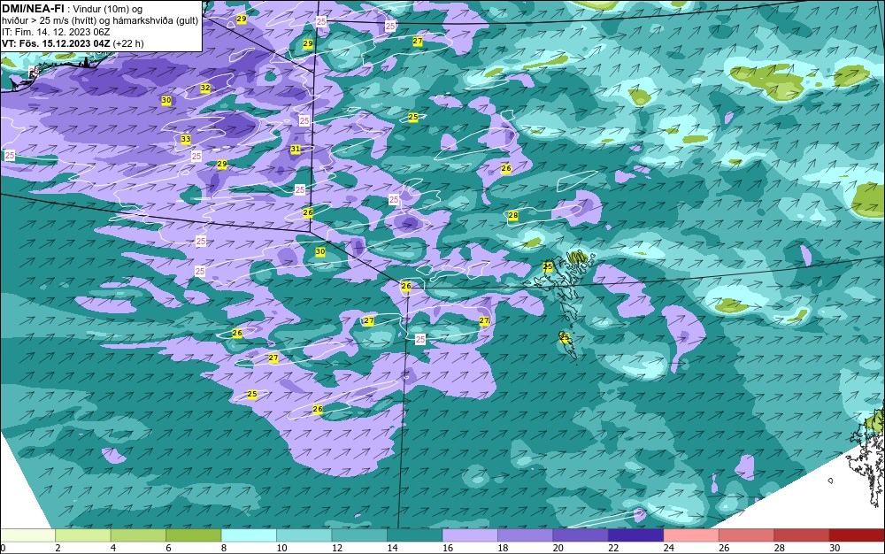The image size is (885, 554).
Task: Click the title line 'DMI/NEA-FI : Vindur (10m) og'
Action: tap(73, 9)
